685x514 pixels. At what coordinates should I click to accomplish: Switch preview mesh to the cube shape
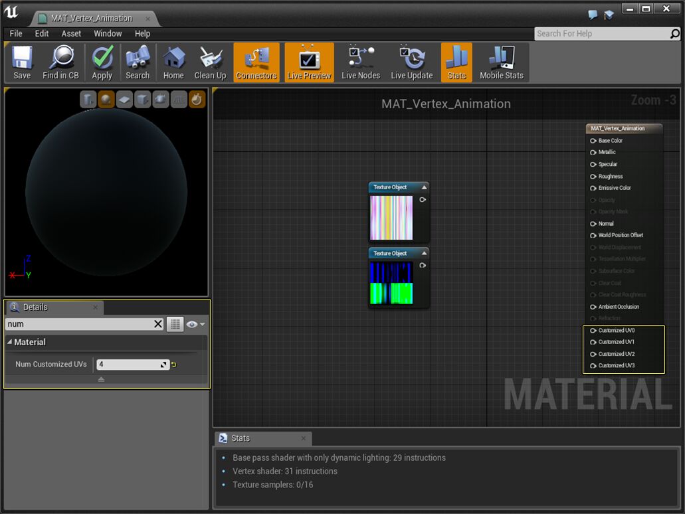pos(142,99)
